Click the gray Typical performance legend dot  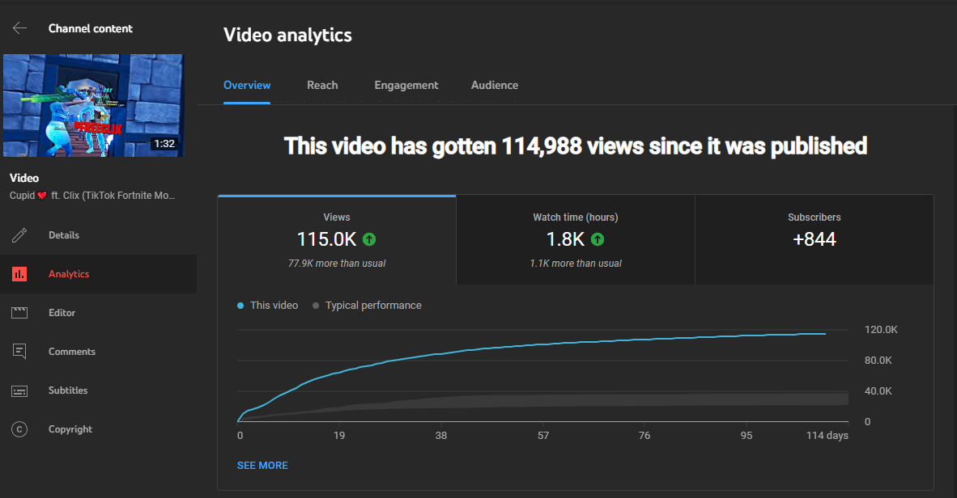click(316, 306)
